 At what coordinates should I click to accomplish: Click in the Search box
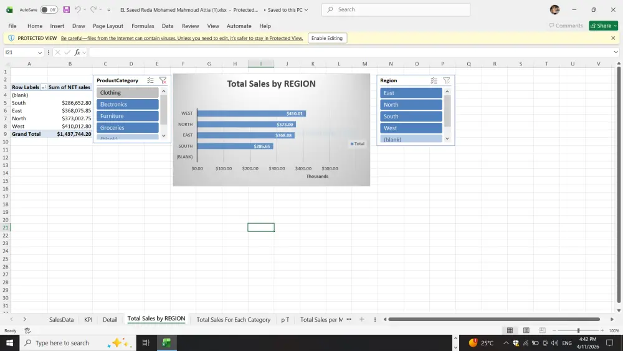tap(396, 9)
